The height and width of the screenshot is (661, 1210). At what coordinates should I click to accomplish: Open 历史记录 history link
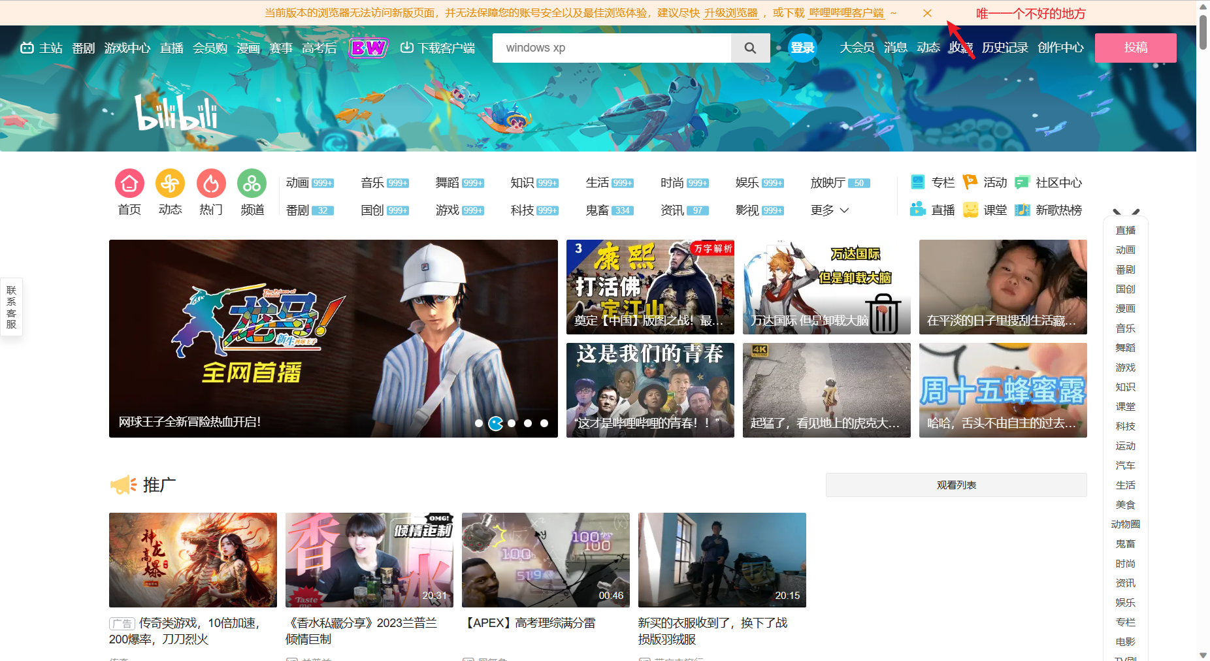tap(1005, 48)
